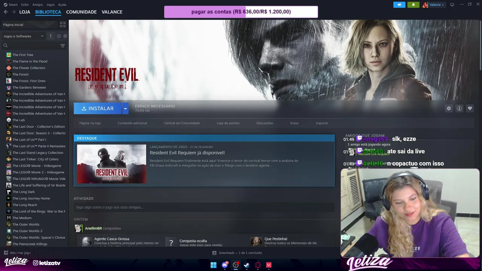Open the green notifications bell
This screenshot has width=482, height=271.
(413, 5)
